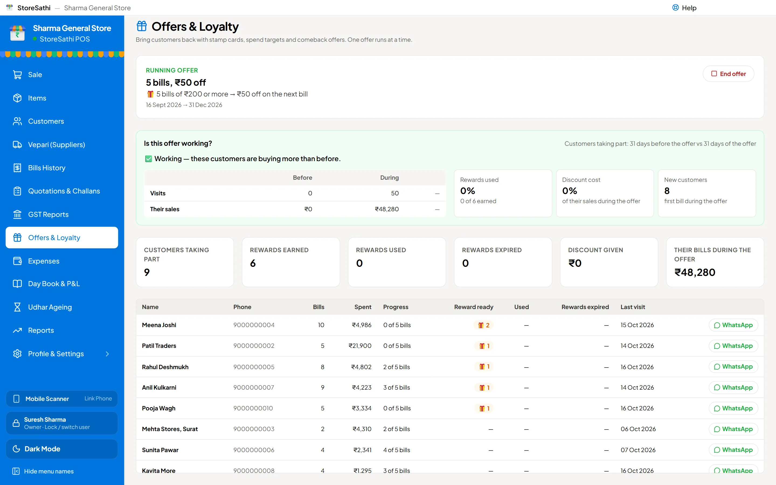The width and height of the screenshot is (776, 485).
Task: Click the Sale cart icon
Action: click(17, 75)
